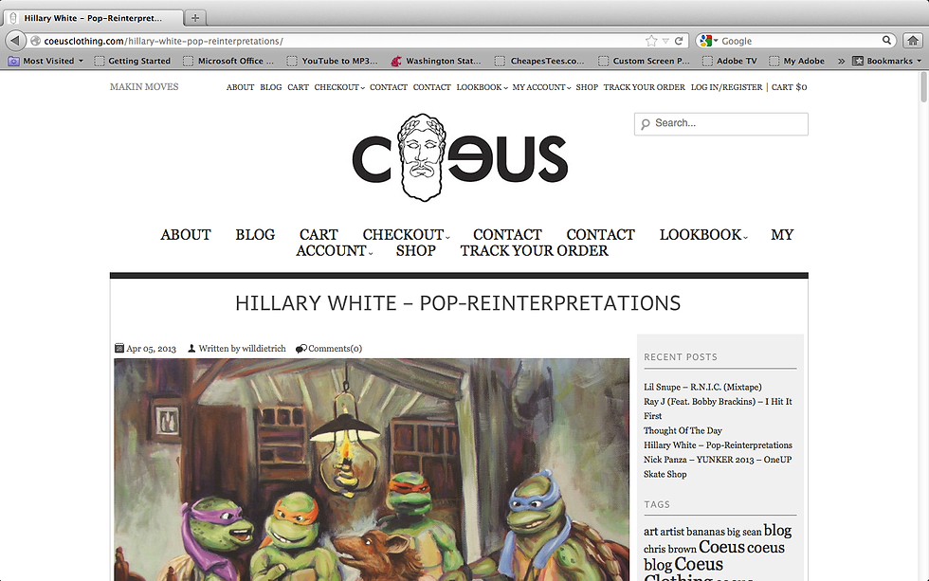
Task: Click the Google search magnifier icon
Action: pyautogui.click(x=886, y=40)
